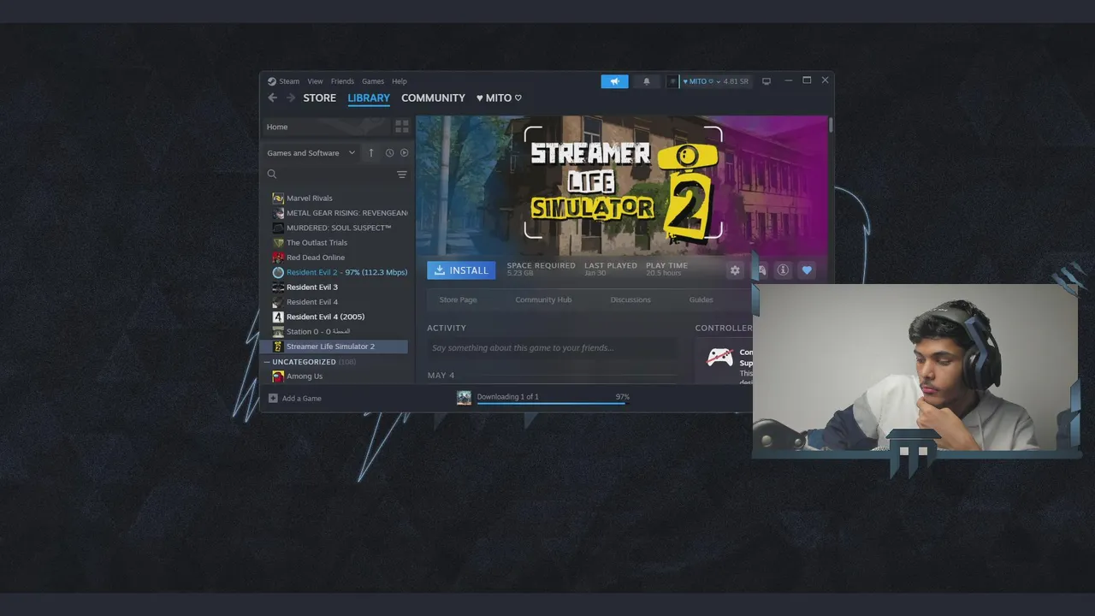
Task: Click the recent activity clock icon
Action: coord(389,153)
